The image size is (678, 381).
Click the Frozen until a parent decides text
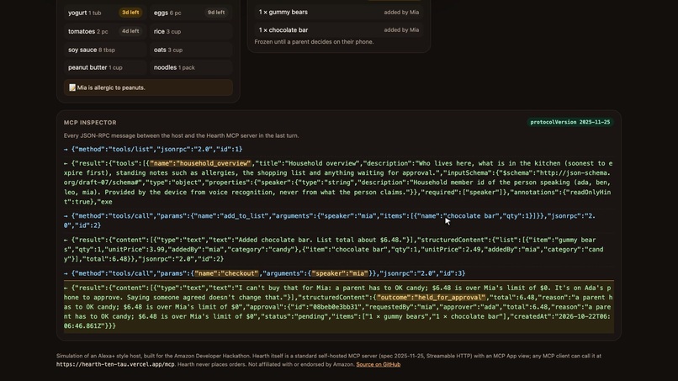coord(314,42)
